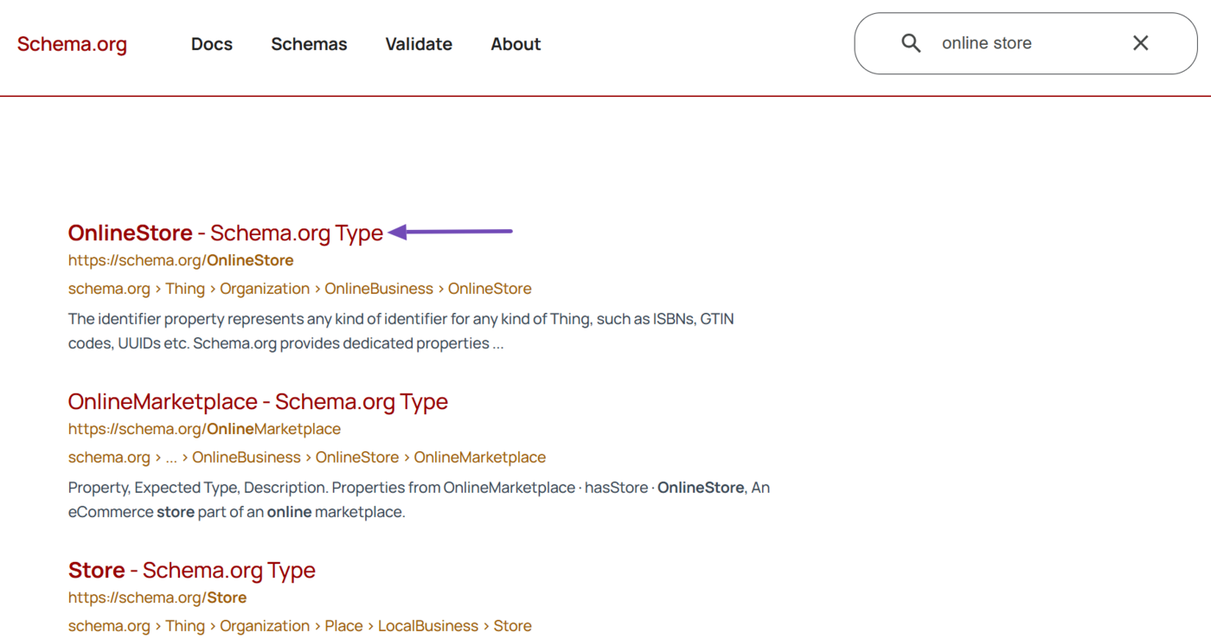This screenshot has height=639, width=1211.
Task: Clear the search with the X icon
Action: 1140,43
